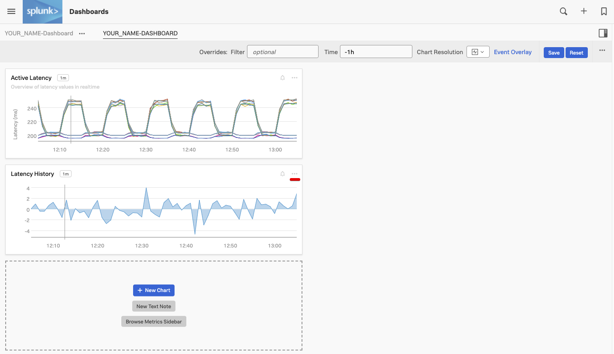
Task: Click the Time override field showing -1h
Action: [376, 52]
